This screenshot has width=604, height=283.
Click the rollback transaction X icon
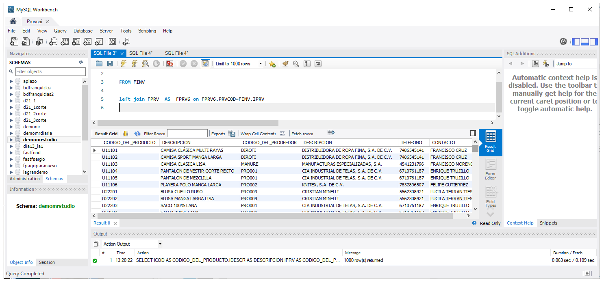point(194,64)
